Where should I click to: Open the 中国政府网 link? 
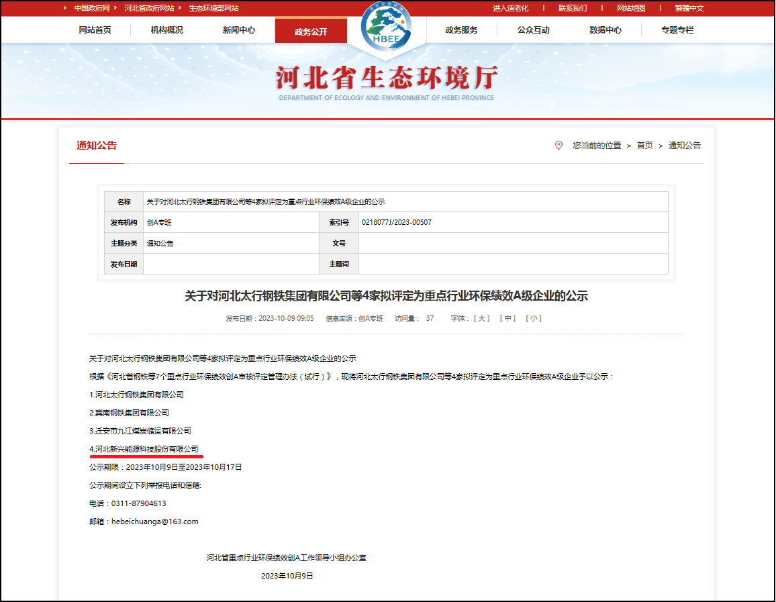[x=91, y=8]
